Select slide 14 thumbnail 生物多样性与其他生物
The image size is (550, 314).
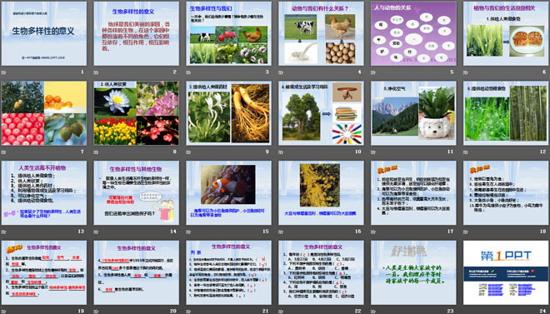click(x=136, y=192)
